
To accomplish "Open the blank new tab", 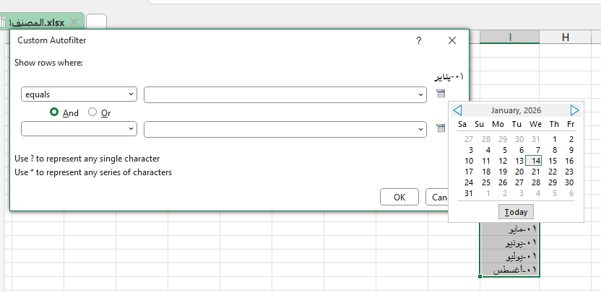I will (x=96, y=22).
